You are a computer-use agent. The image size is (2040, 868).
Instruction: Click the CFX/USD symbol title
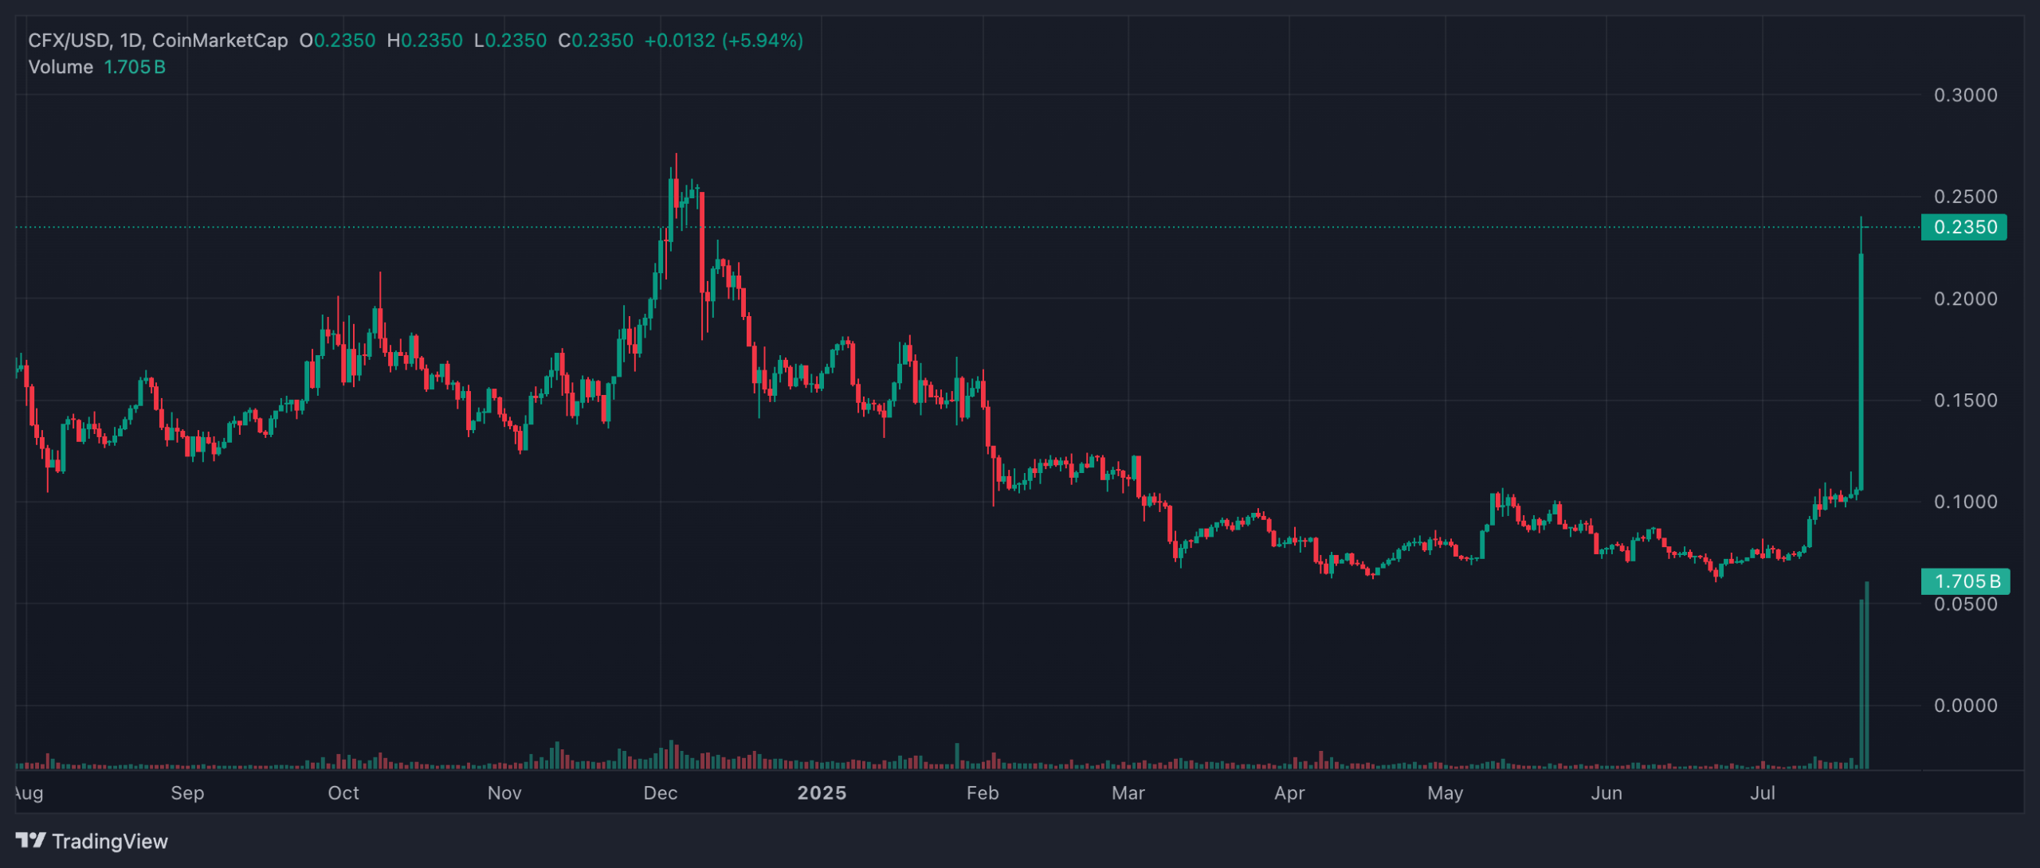pos(70,40)
